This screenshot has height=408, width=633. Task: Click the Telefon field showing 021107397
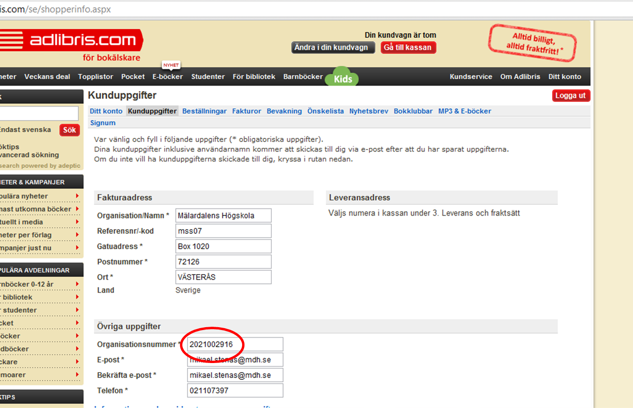tap(235, 390)
